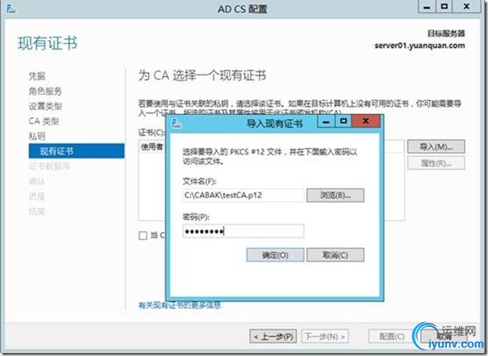This screenshot has height=356, width=488.
Task: Click the 导入(M)... import button
Action: [436, 147]
